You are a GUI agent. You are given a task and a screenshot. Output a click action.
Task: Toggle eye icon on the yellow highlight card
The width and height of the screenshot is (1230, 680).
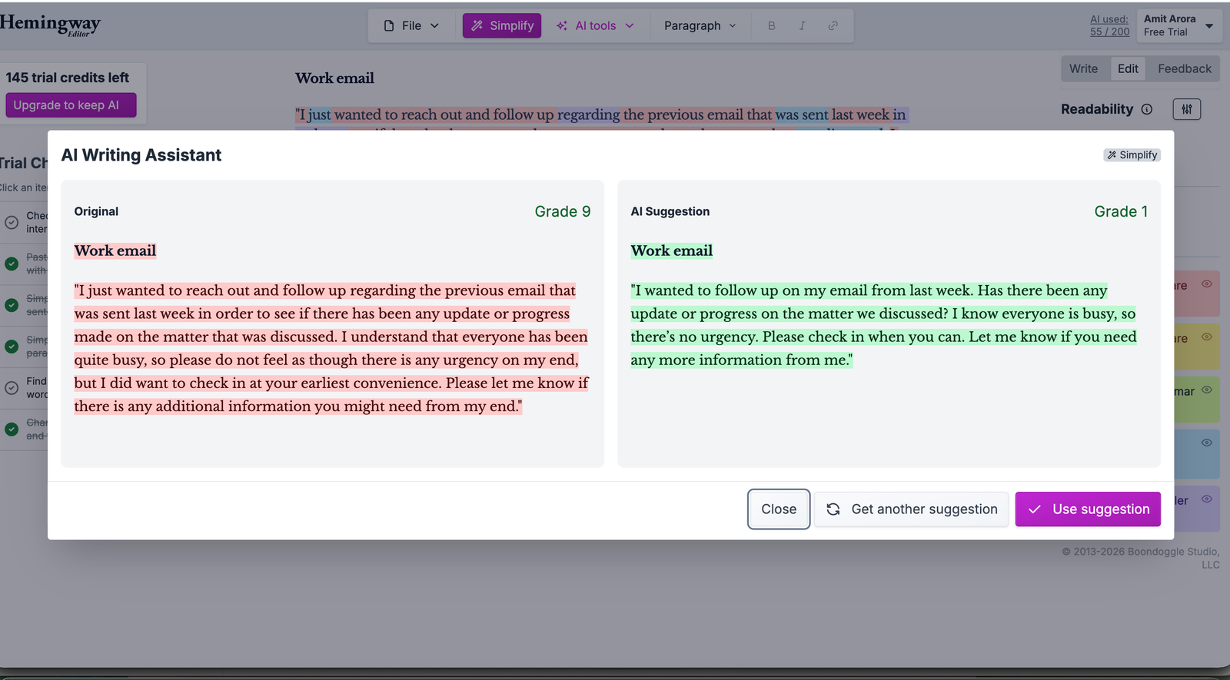click(x=1207, y=337)
